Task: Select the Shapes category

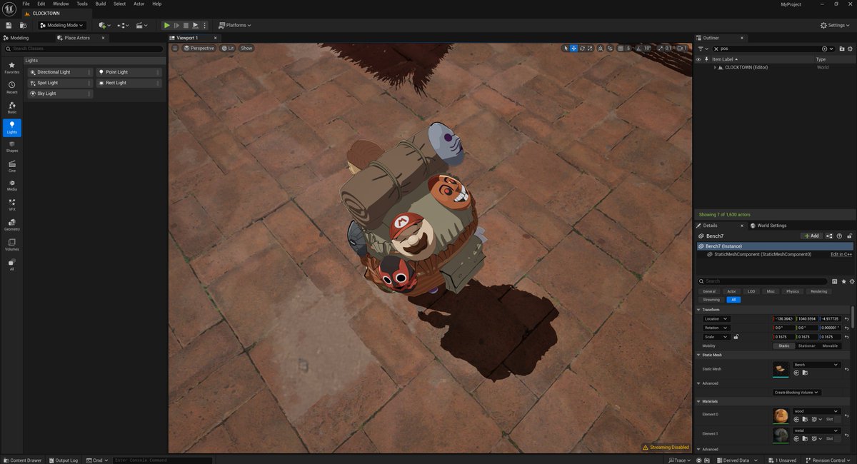Action: (12, 147)
